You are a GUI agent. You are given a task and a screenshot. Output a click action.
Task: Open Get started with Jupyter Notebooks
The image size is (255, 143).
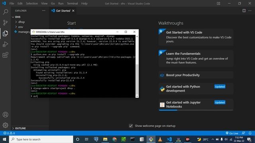[196, 104]
